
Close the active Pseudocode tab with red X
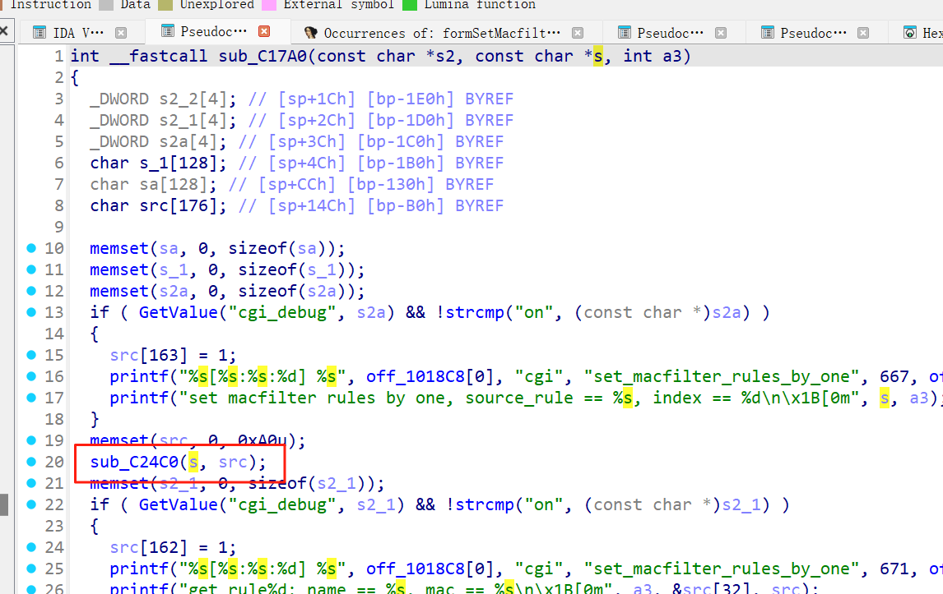[264, 31]
